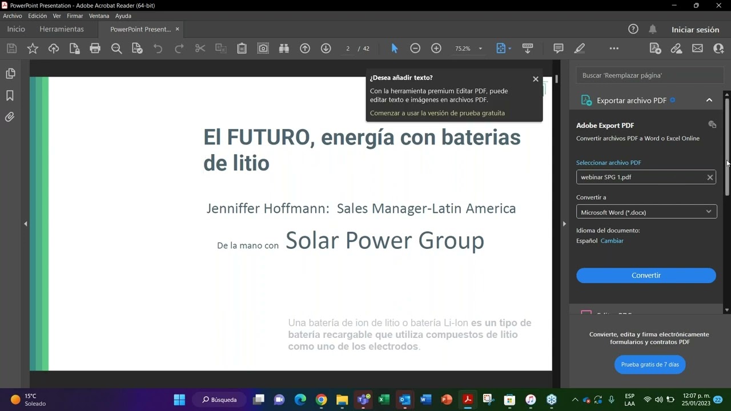Image resolution: width=731 pixels, height=411 pixels.
Task: Open more tools ellipsis
Action: pos(614,49)
